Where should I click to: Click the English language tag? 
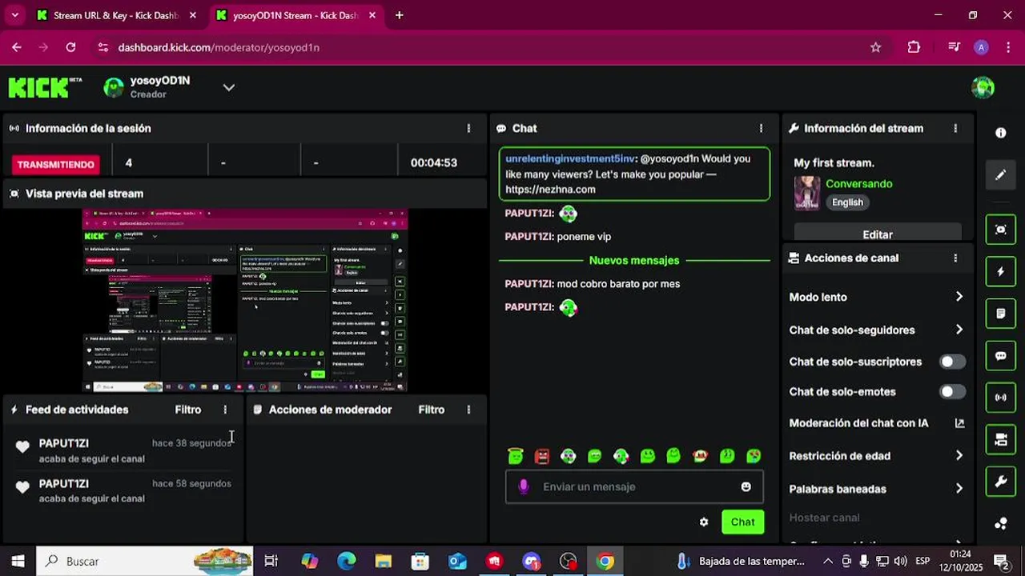tap(847, 202)
